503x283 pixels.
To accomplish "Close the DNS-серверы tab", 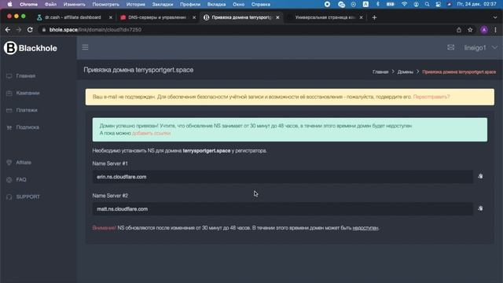I will pos(194,17).
